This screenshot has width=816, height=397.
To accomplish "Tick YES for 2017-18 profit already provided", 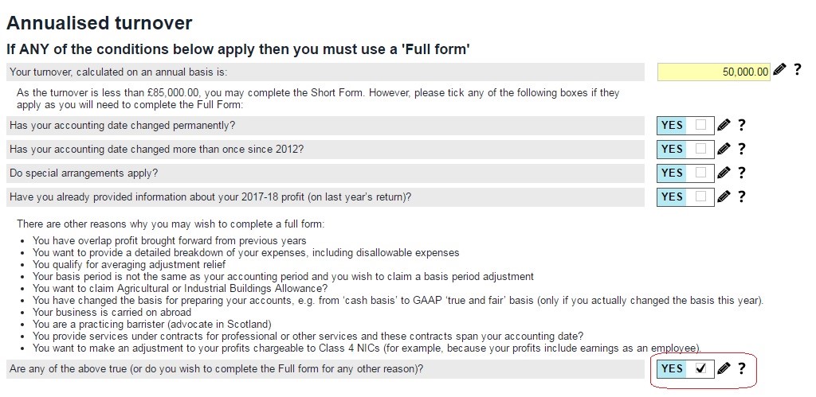I will pyautogui.click(x=700, y=197).
